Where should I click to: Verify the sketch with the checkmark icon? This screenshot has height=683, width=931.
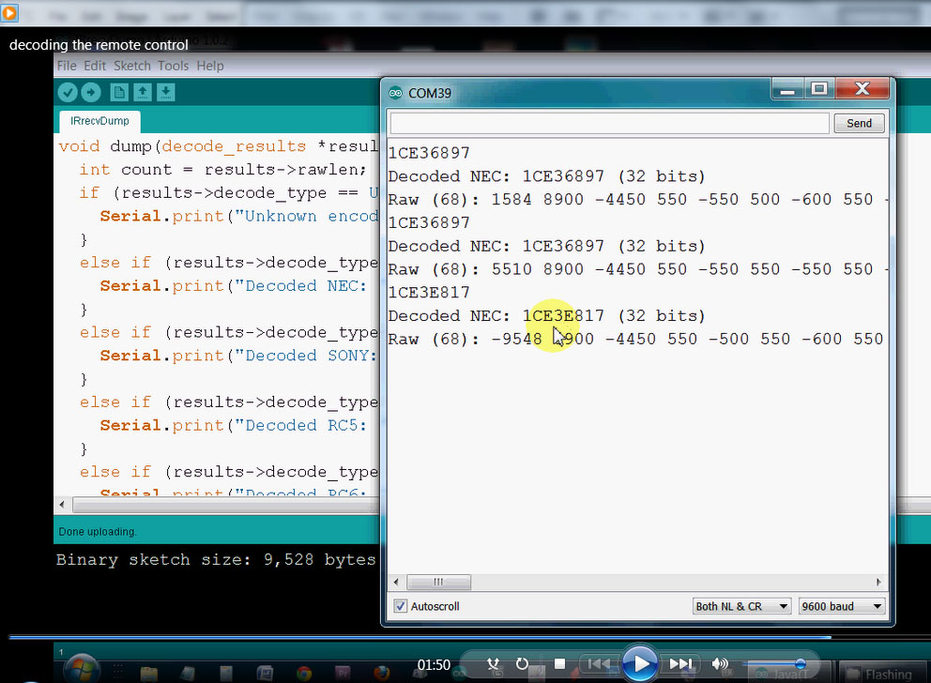click(x=67, y=92)
